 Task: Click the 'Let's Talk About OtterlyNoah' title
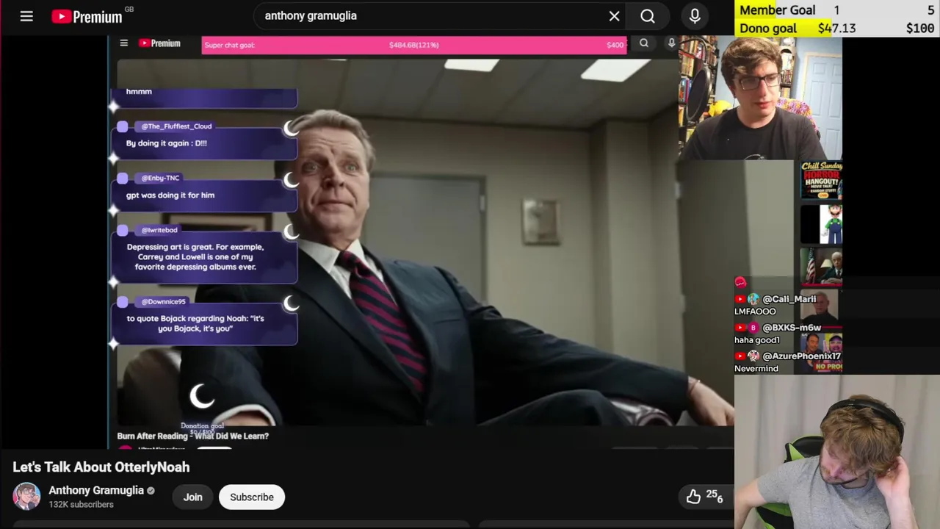pos(101,467)
